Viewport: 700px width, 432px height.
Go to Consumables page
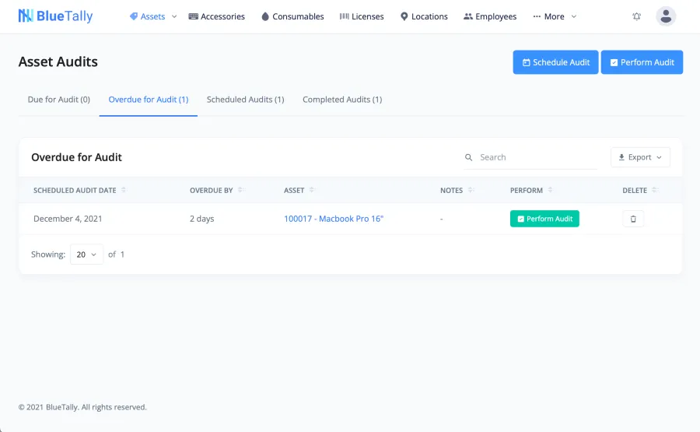click(x=292, y=16)
